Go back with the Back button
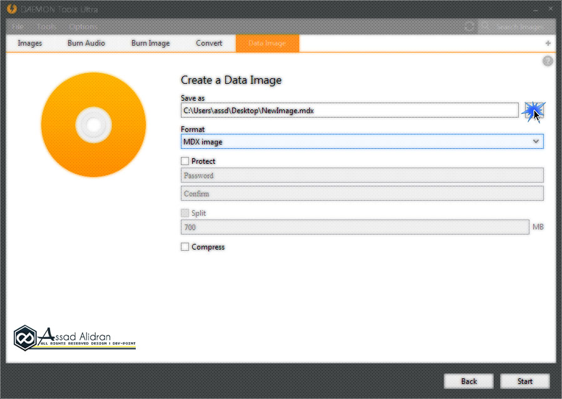 coord(469,381)
